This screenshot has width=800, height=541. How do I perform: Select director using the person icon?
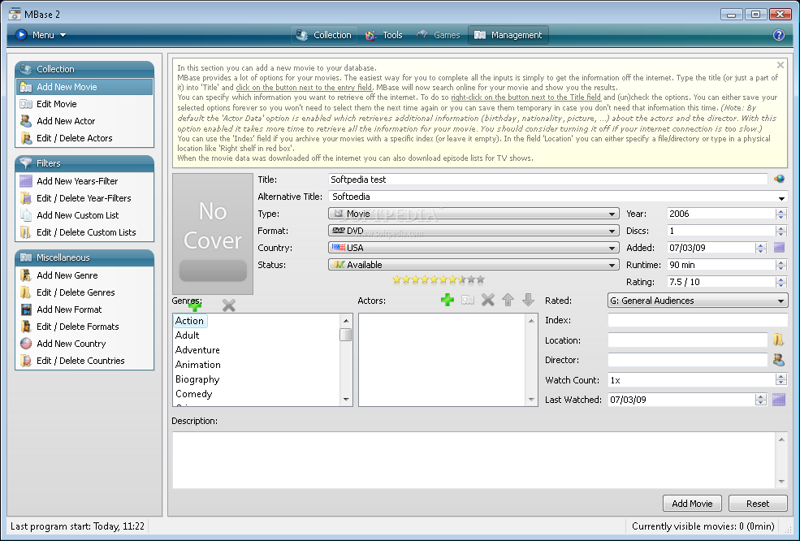tap(779, 360)
